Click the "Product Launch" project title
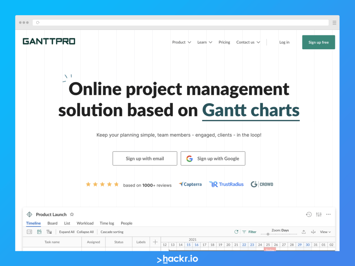355x266 pixels. pyautogui.click(x=51, y=214)
